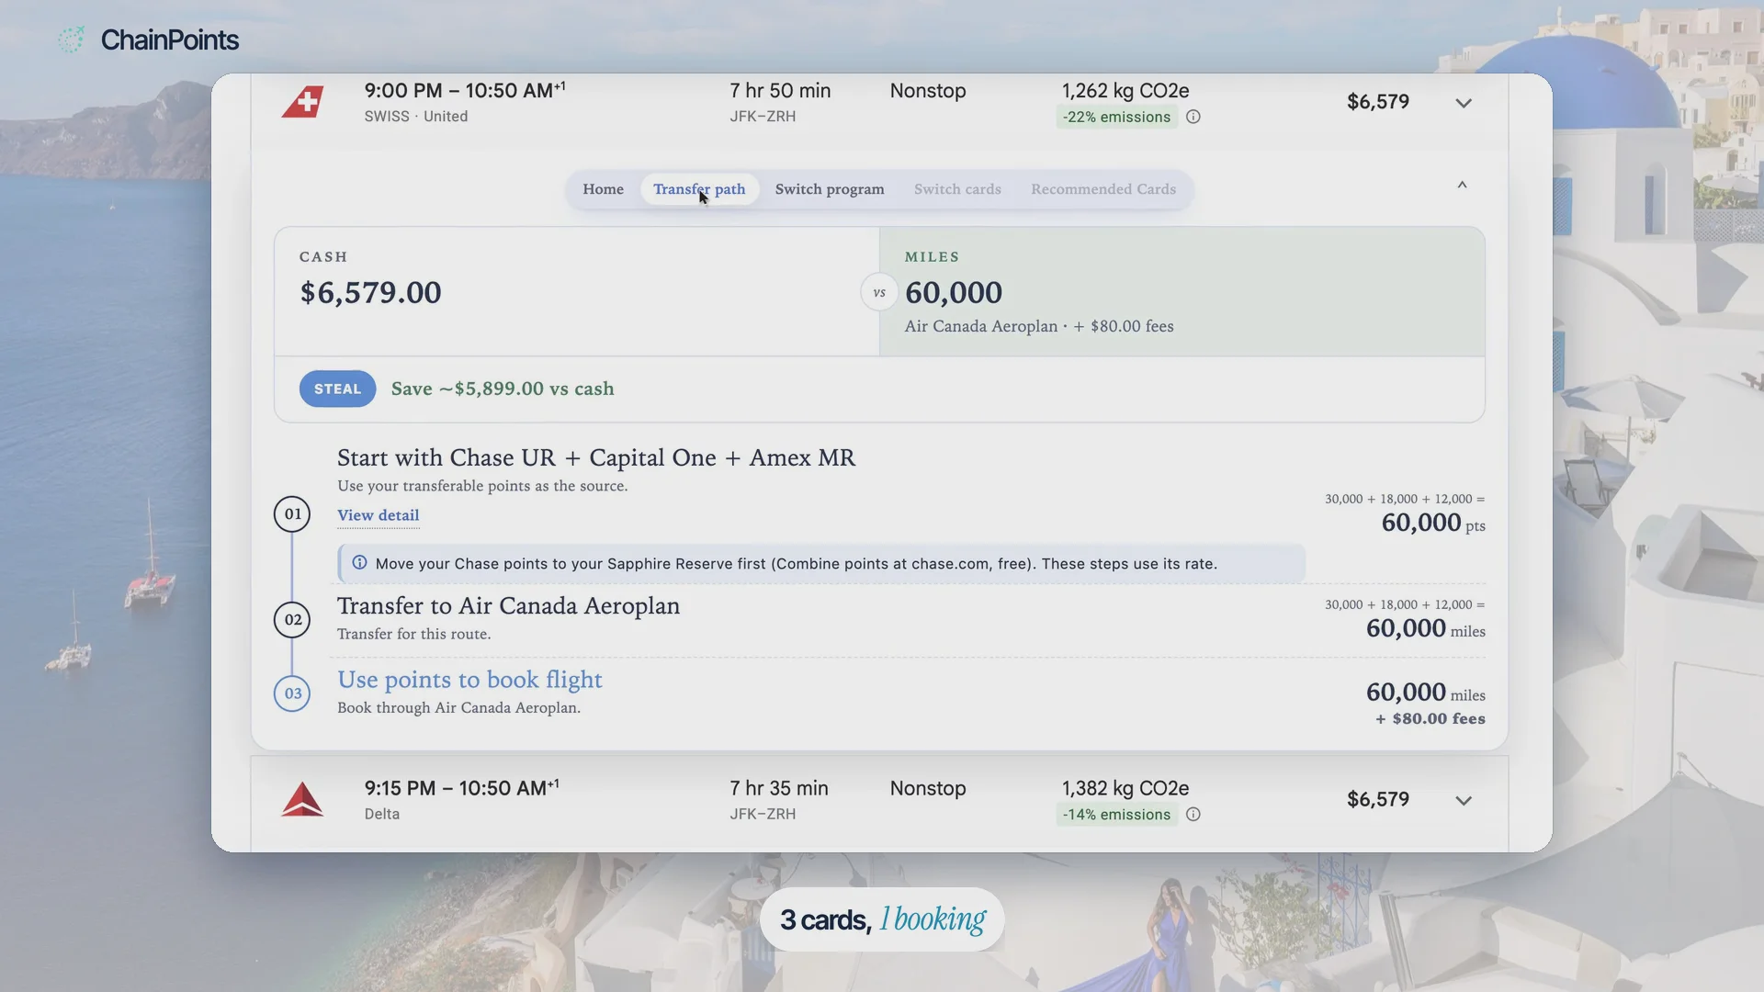Screen dimensions: 1764x992
Task: Collapse the transfer path panel caret
Action: 1463,185
